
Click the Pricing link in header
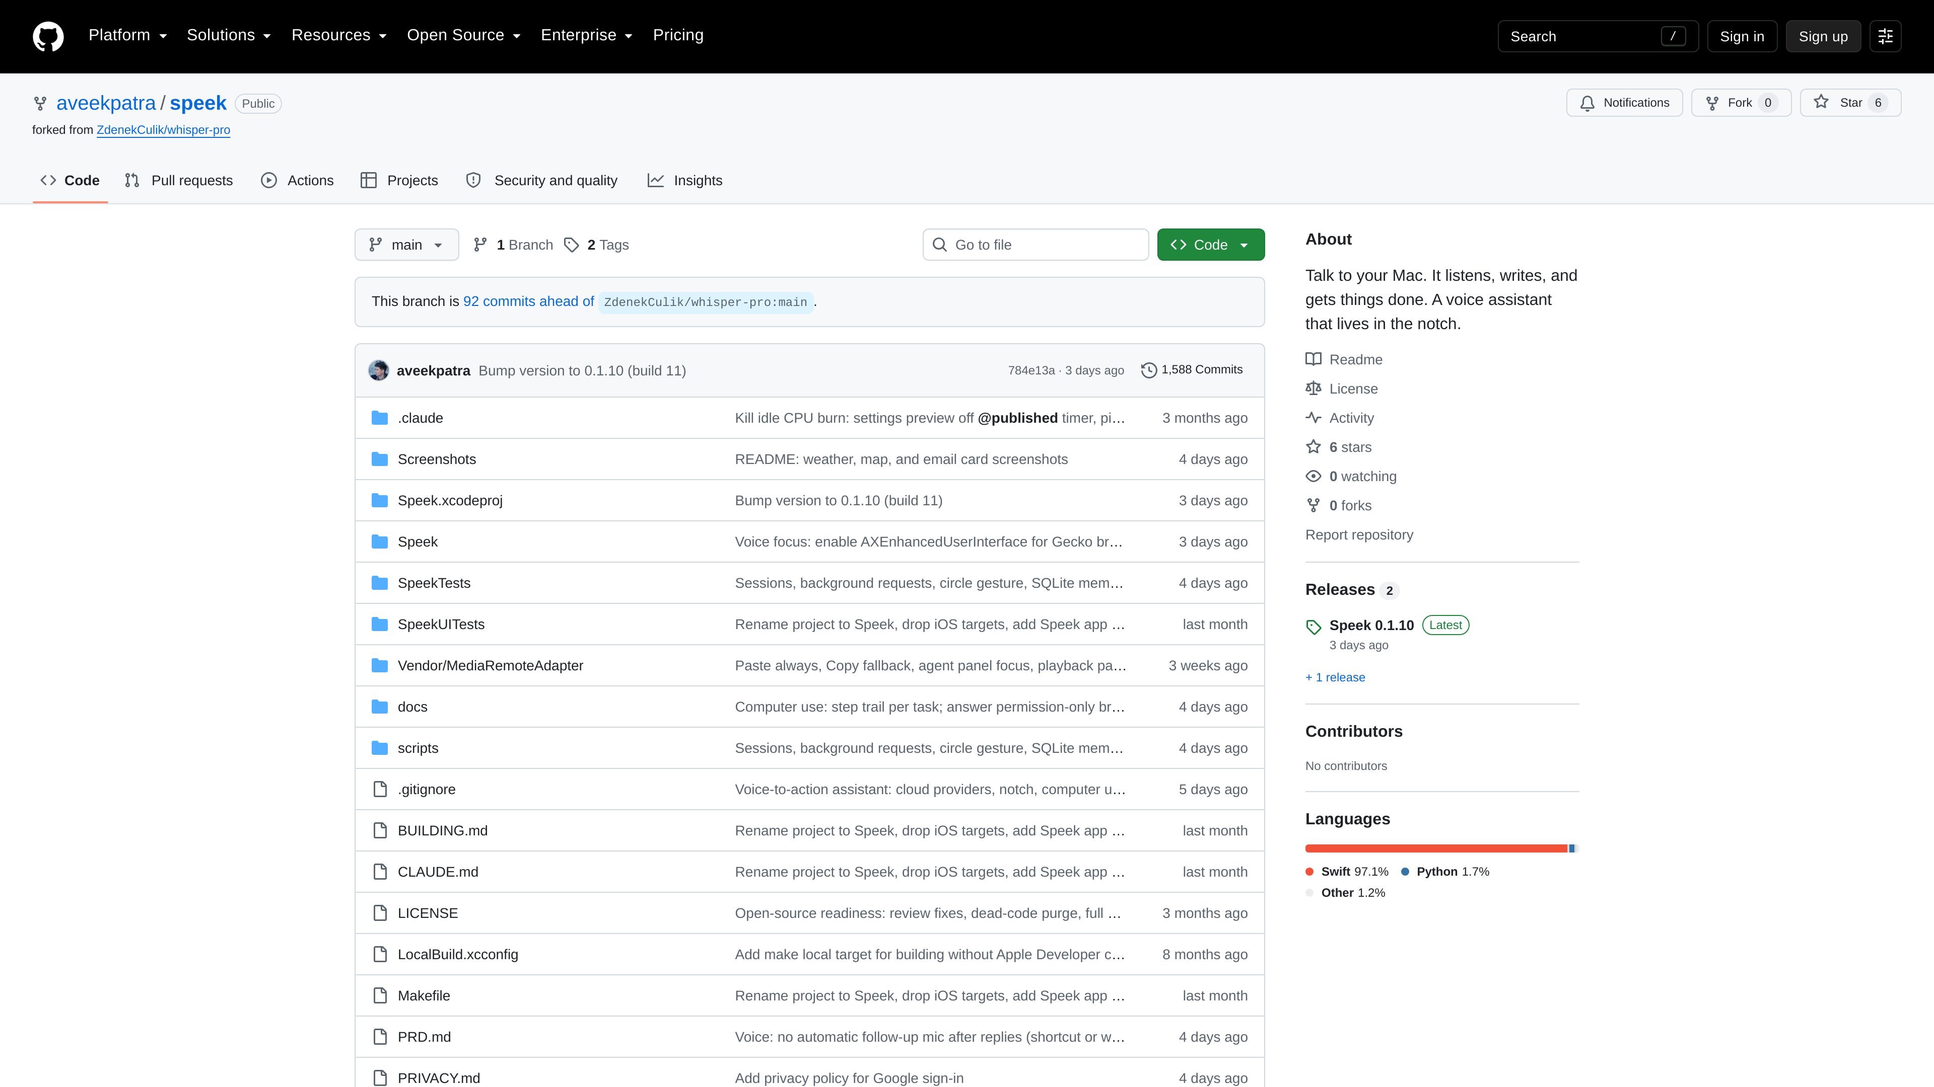[678, 35]
